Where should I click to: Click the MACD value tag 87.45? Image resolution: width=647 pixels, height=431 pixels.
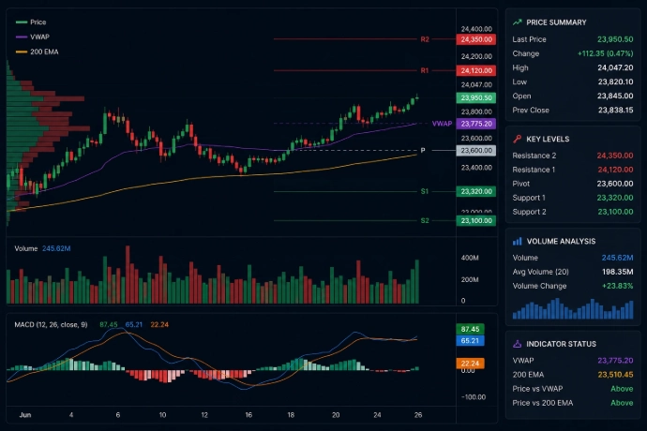pyautogui.click(x=470, y=329)
